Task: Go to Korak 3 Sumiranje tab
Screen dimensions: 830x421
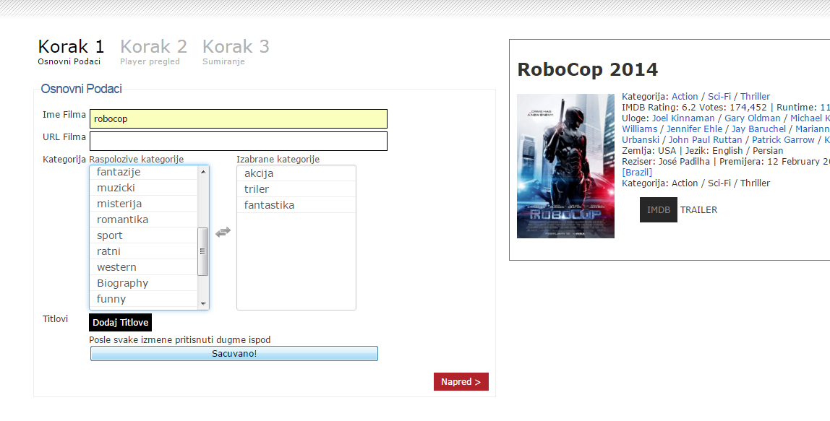Action: [x=236, y=52]
